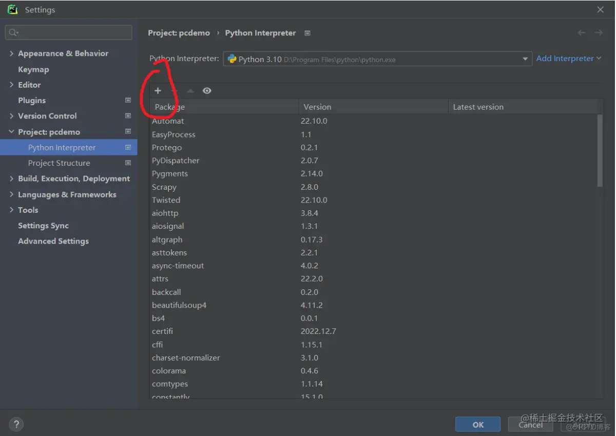Expand Build, Execution, Deployment section
616x436 pixels.
click(x=12, y=179)
